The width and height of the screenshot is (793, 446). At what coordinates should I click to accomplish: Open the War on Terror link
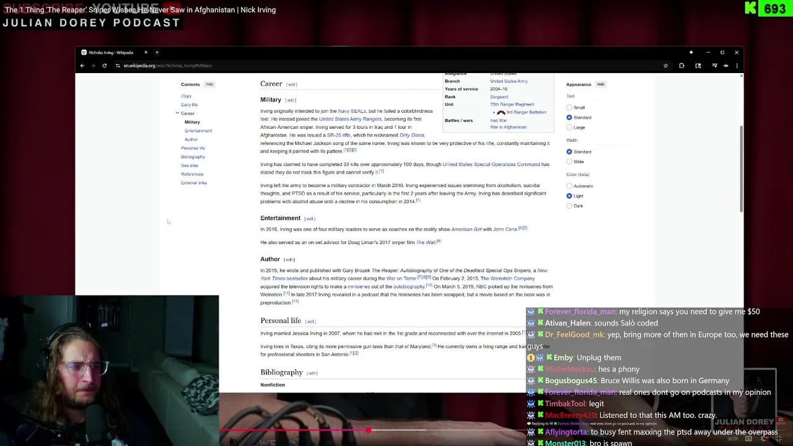tap(401, 279)
